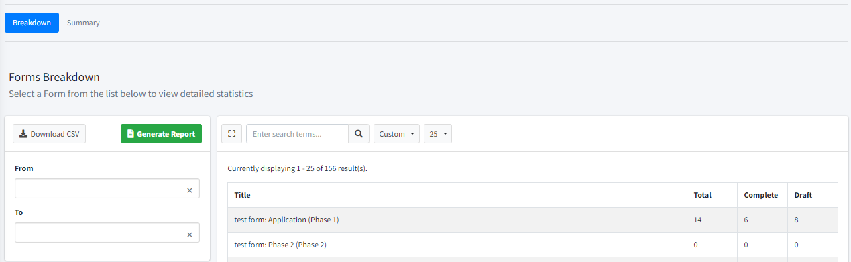Open test form: Phase 2 (Phase 2) row

(532, 245)
